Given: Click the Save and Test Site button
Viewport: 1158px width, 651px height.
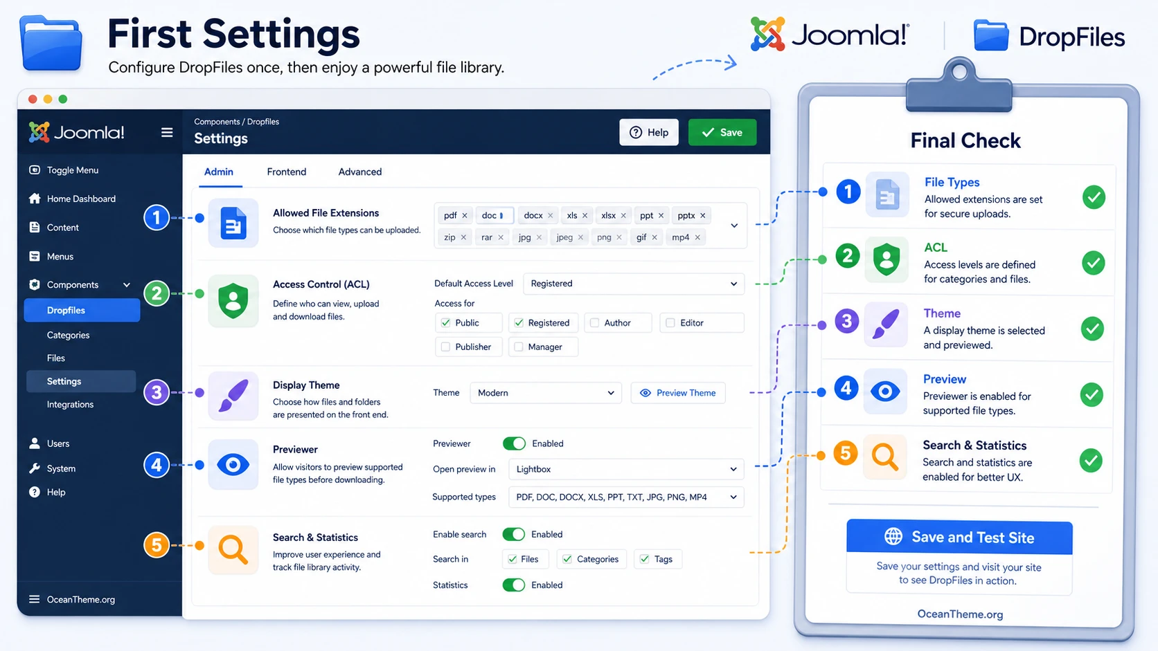Looking at the screenshot, I should [x=959, y=537].
